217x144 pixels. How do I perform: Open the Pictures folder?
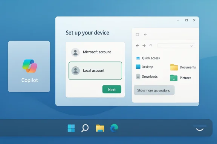180,78
